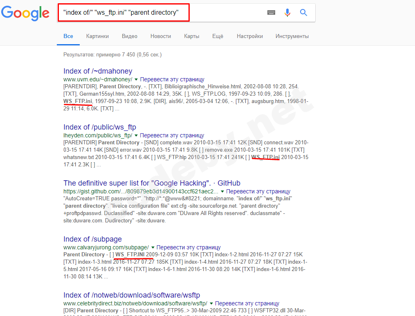
Task: Open Инструменты search tools
Action: 292,36
